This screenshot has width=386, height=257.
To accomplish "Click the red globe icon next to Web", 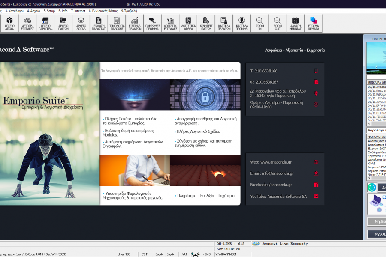I will [x=316, y=162].
